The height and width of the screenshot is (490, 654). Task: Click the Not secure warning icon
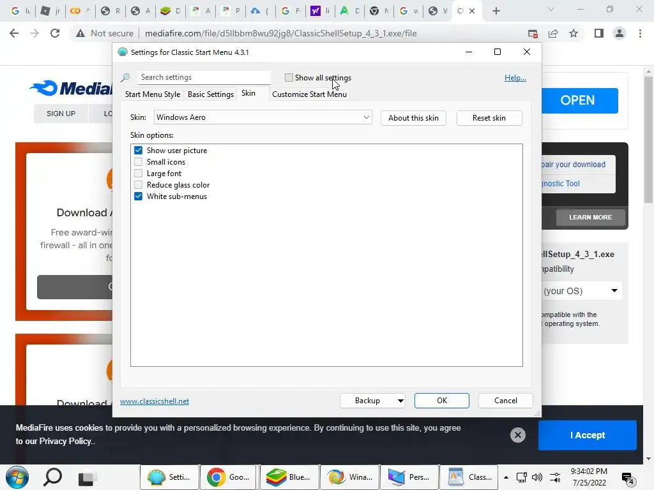point(80,33)
